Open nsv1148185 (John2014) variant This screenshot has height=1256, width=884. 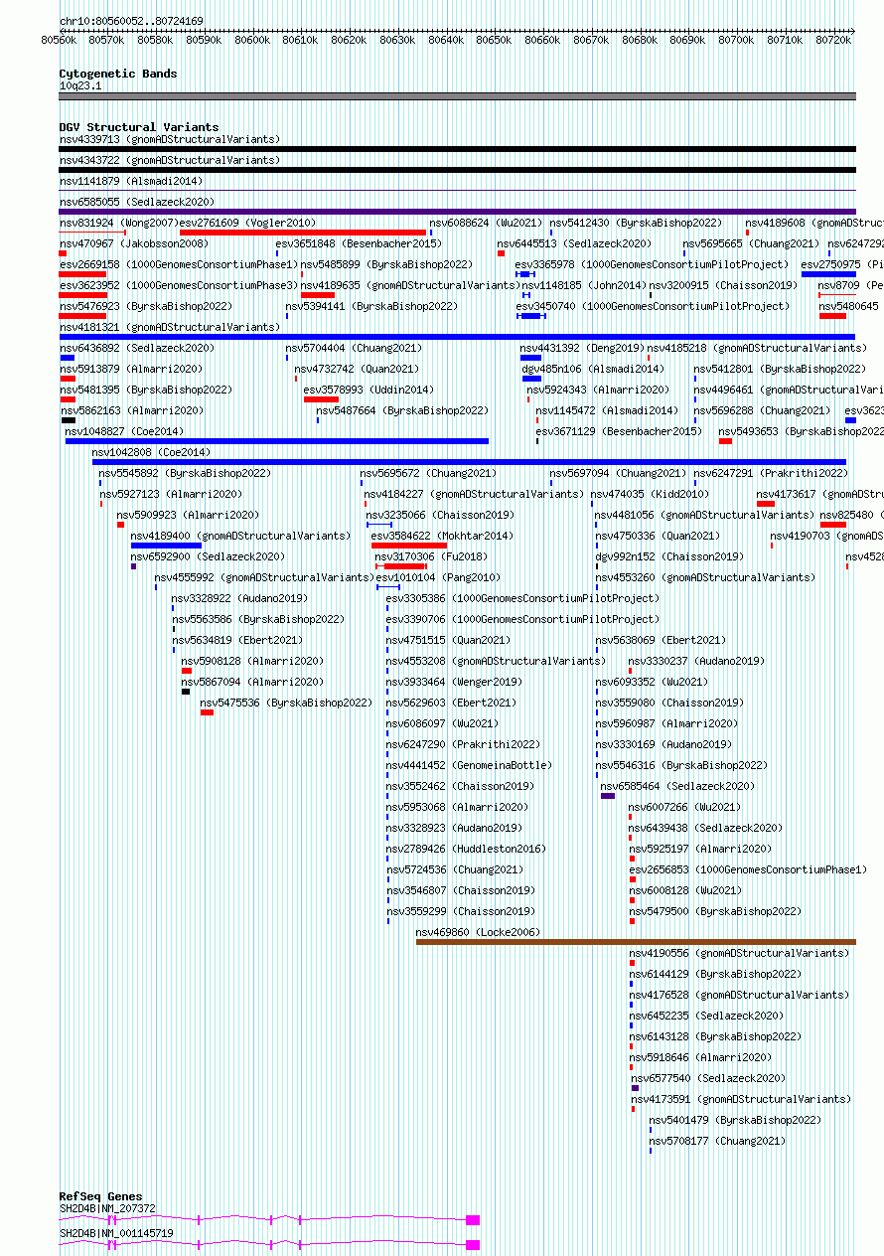(584, 285)
